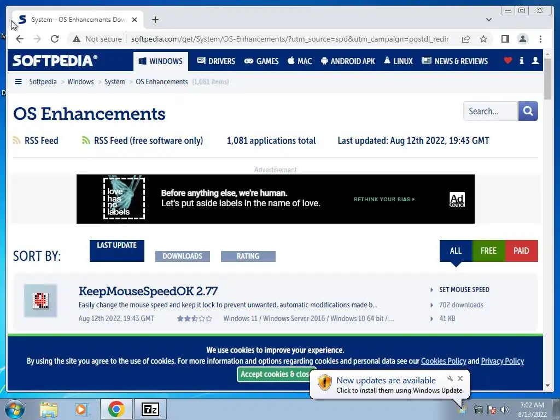The width and height of the screenshot is (560, 420).
Task: Click the green RSS free software icon
Action: pos(86,141)
